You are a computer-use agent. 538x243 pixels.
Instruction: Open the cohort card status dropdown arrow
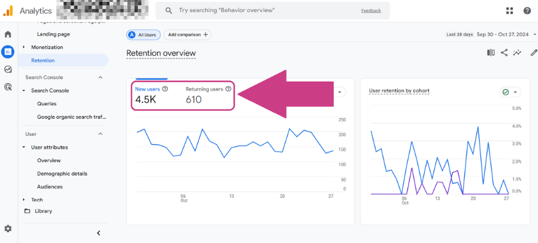[515, 92]
